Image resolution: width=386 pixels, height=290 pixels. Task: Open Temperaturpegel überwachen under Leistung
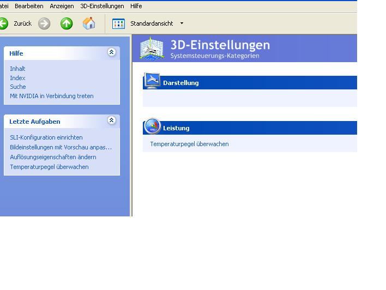point(189,144)
